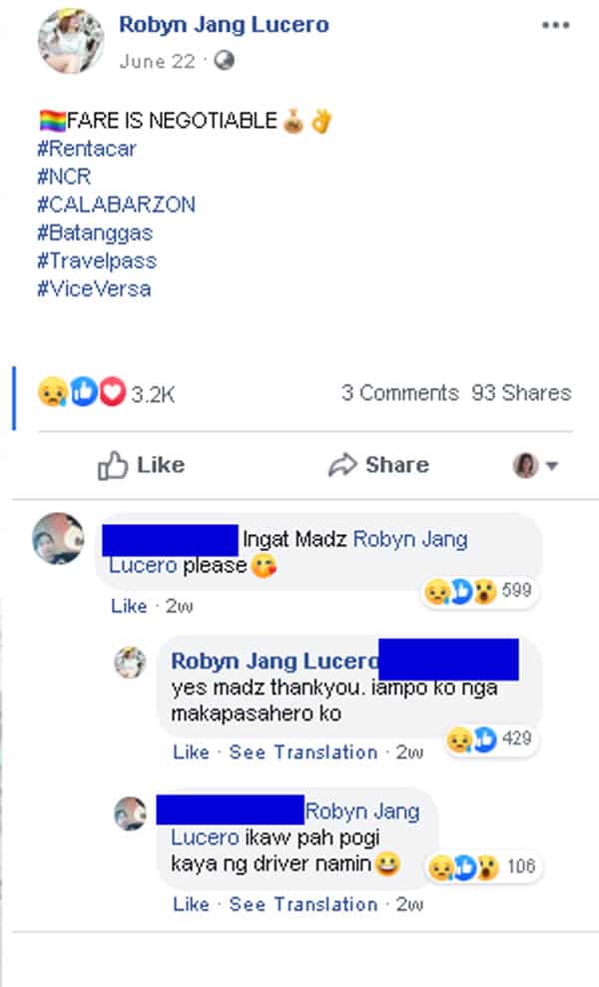Open Robyn Jang Lucero profile from post header
Image resolution: width=599 pixels, height=987 pixels.
[x=225, y=25]
